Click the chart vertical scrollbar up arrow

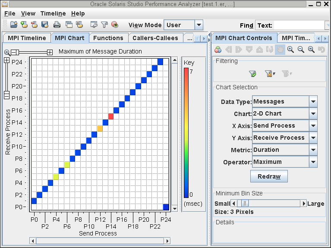[x=175, y=60]
